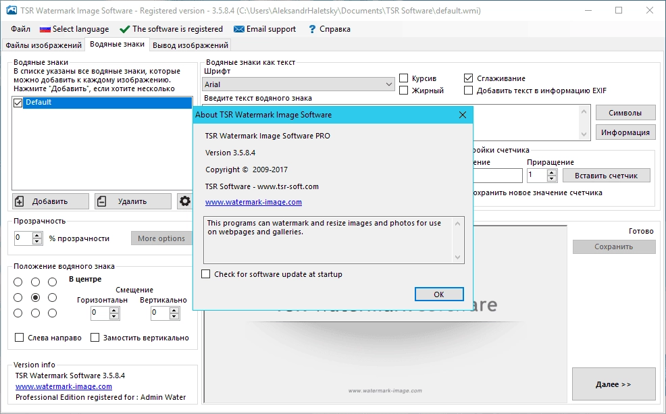The width and height of the screenshot is (666, 414).
Task: Check the software update at startup box
Action: click(206, 274)
